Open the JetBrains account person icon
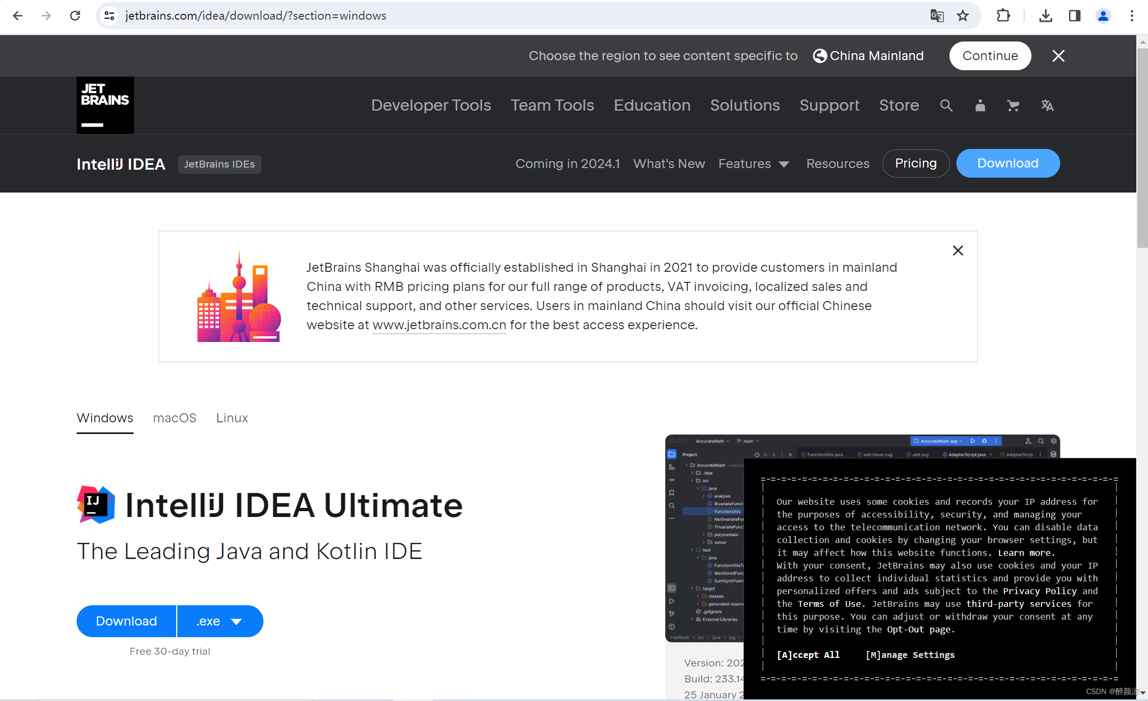Viewport: 1148px width, 701px height. (980, 105)
